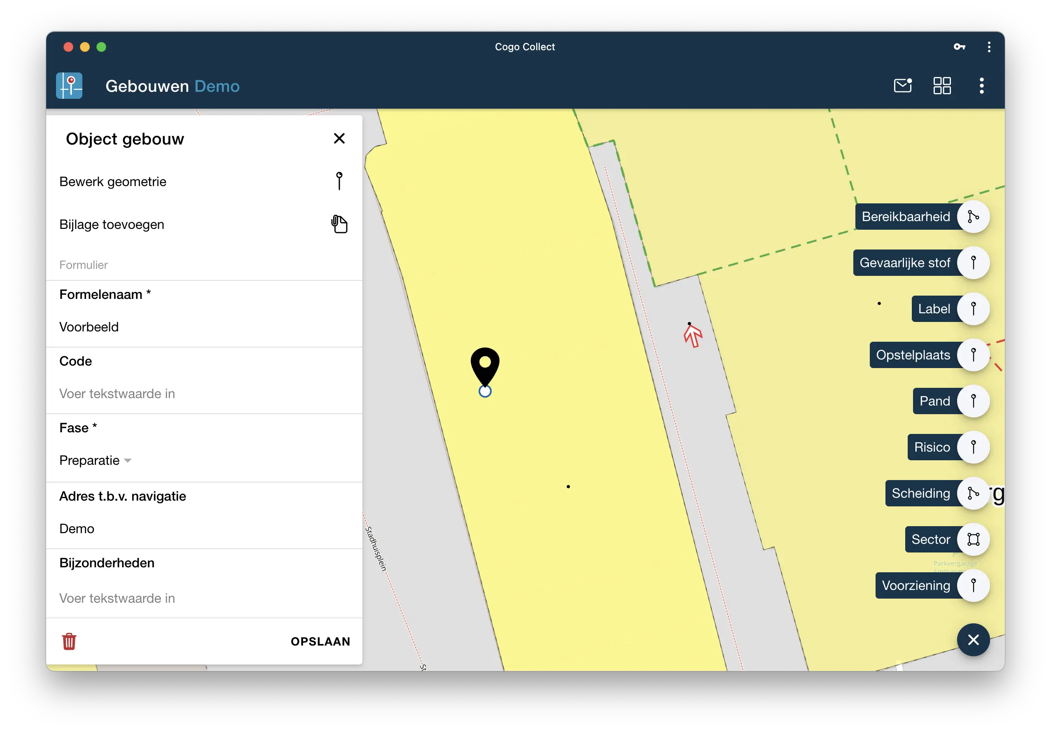
Task: Click the Cogo Collect map logo icon
Action: coord(69,86)
